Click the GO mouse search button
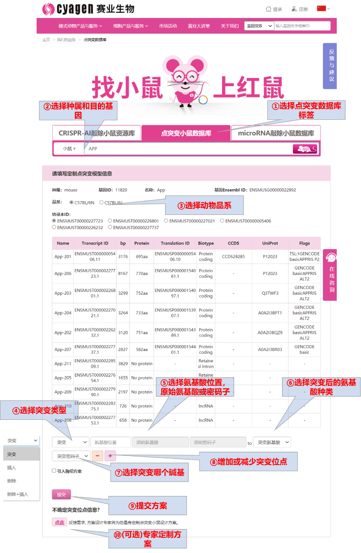Screen dimensions: 361x553 point(305,149)
